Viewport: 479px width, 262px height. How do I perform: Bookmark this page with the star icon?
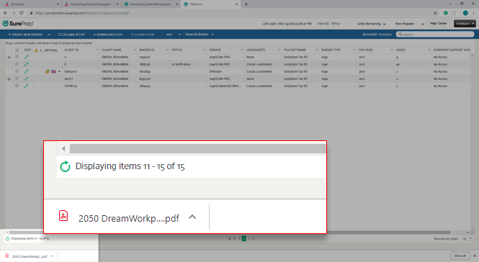435,13
